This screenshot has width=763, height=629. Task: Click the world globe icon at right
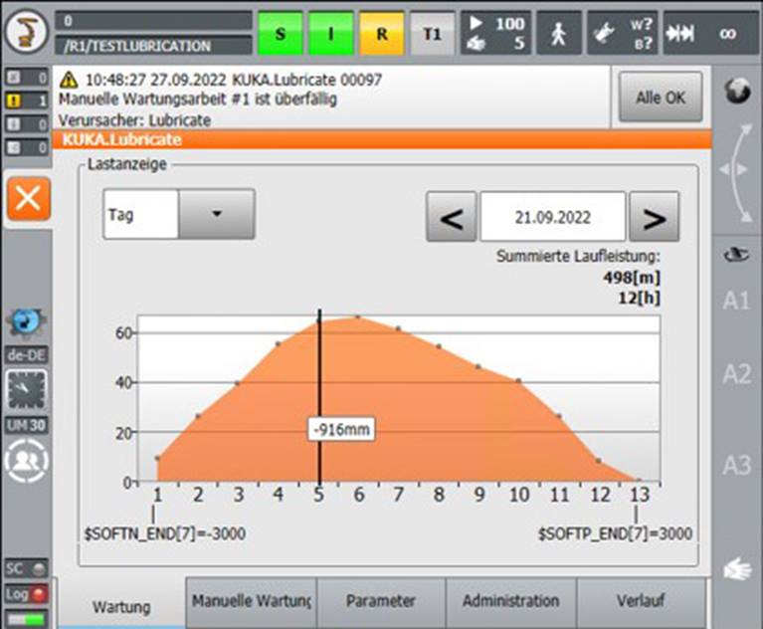click(x=736, y=93)
